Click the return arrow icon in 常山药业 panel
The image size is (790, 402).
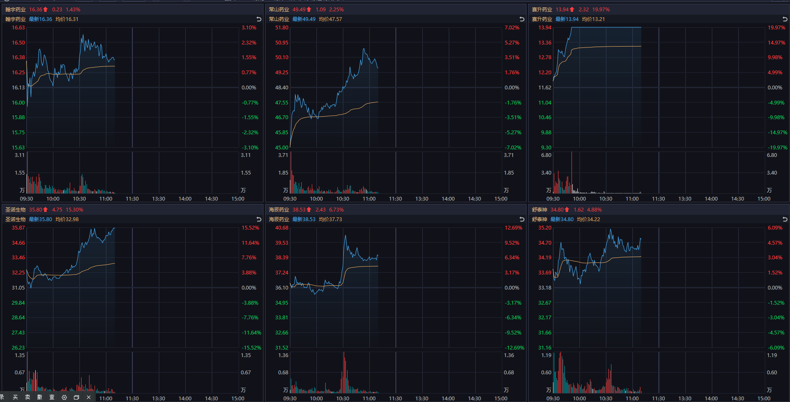click(522, 19)
